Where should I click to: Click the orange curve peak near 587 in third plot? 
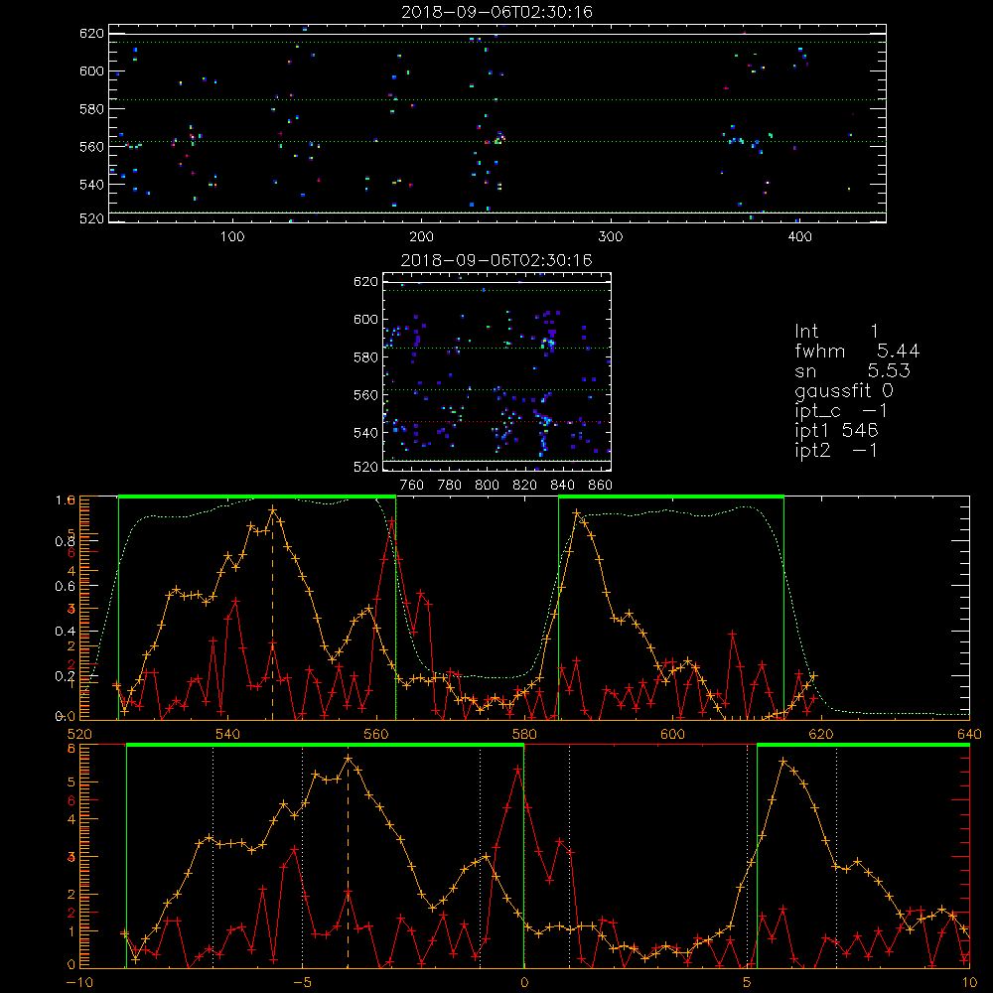(x=577, y=513)
